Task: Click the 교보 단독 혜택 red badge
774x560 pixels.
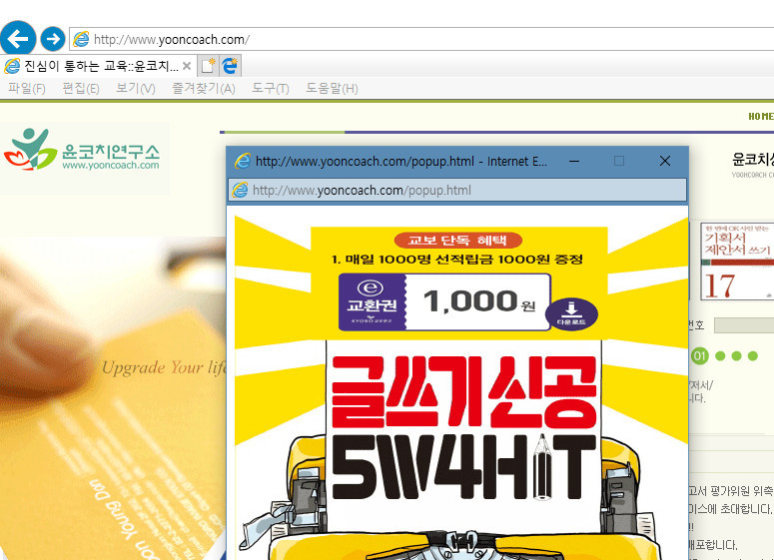Action: (x=457, y=241)
